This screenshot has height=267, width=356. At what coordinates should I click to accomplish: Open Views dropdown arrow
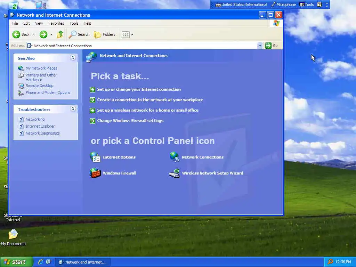(132, 35)
